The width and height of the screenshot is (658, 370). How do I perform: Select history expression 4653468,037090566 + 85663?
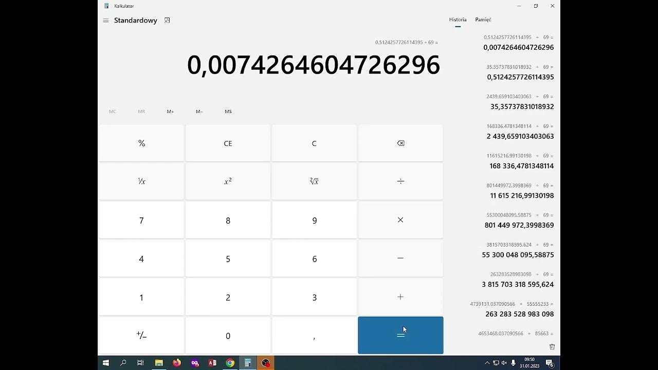(x=516, y=334)
